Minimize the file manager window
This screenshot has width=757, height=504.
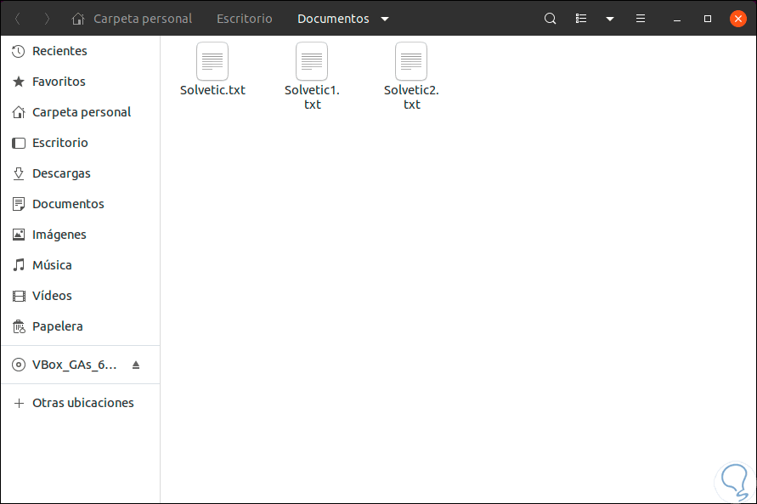(x=677, y=20)
